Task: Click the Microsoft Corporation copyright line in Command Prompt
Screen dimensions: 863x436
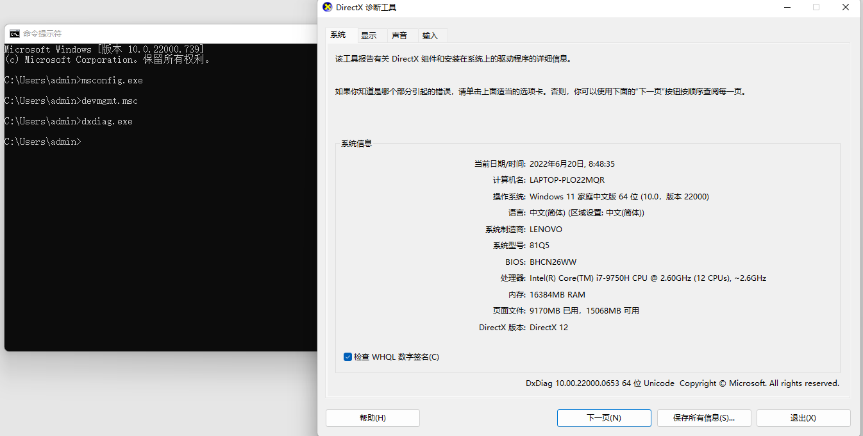Action: tap(107, 60)
